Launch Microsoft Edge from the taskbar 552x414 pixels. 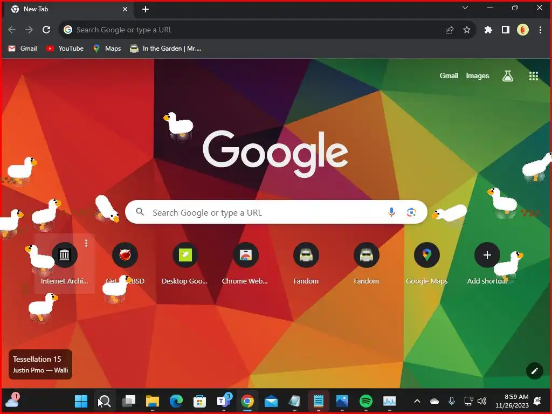click(176, 401)
